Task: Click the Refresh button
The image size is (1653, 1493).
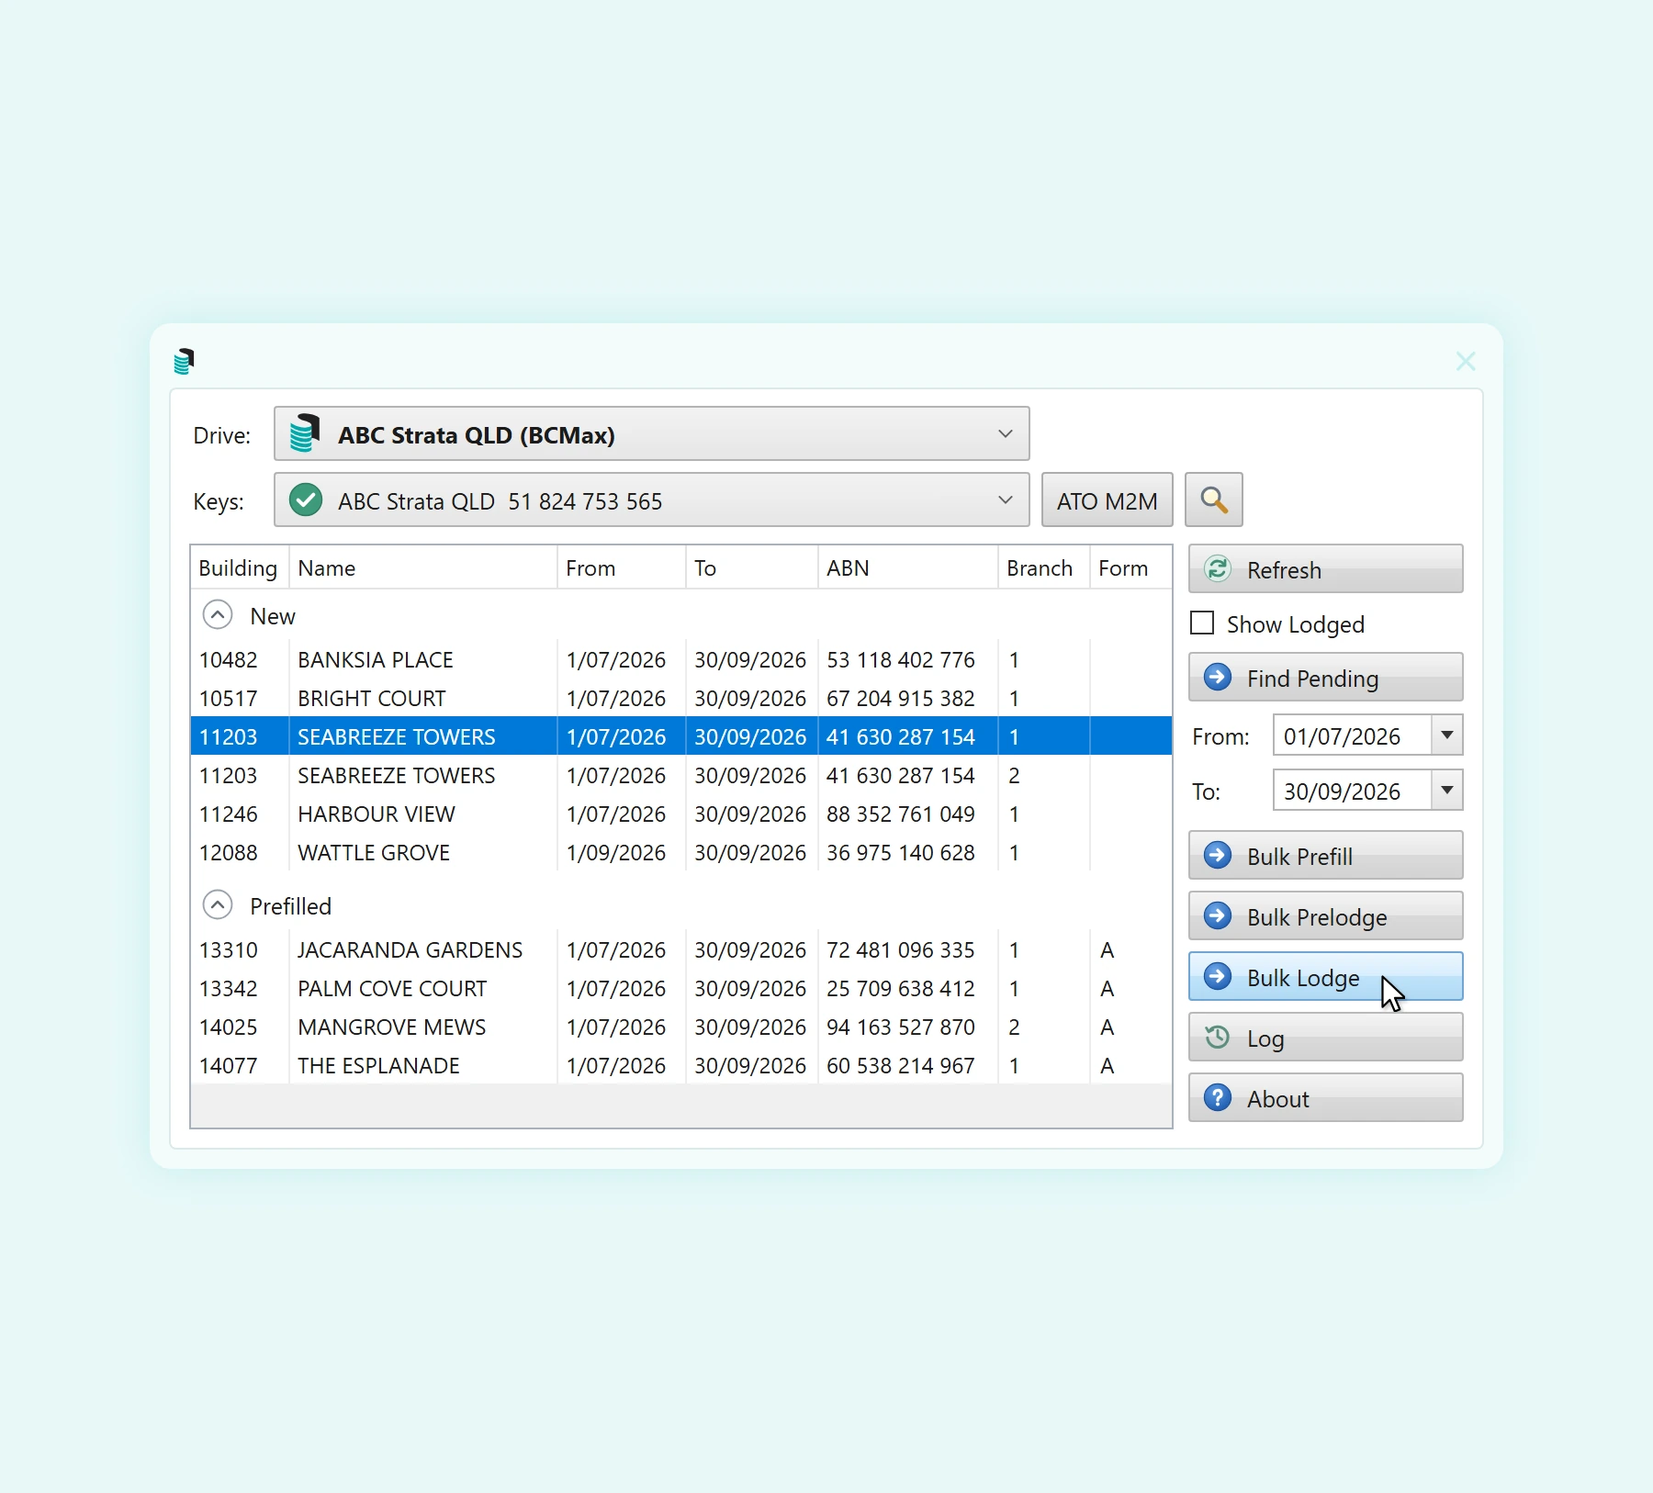Action: [x=1325, y=569]
